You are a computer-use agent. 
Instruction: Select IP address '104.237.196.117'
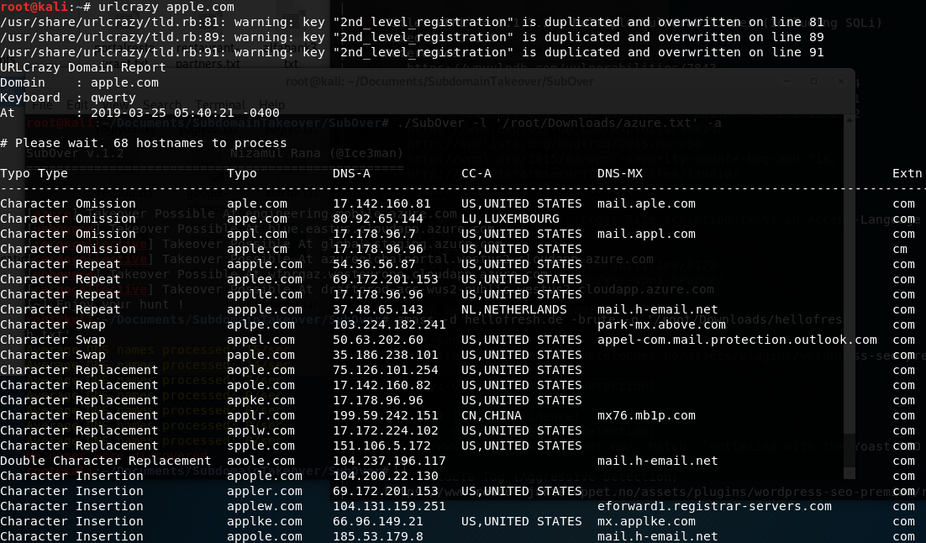pyautogui.click(x=389, y=461)
